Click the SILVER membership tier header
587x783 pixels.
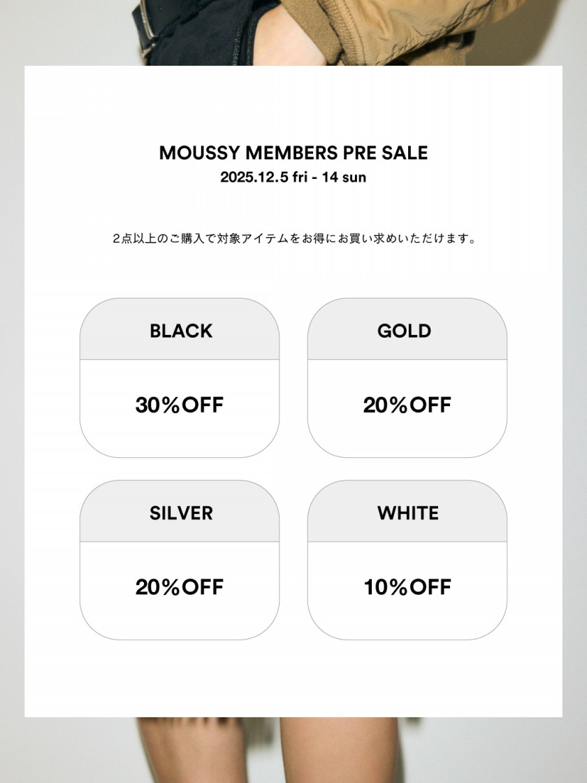[x=180, y=512]
